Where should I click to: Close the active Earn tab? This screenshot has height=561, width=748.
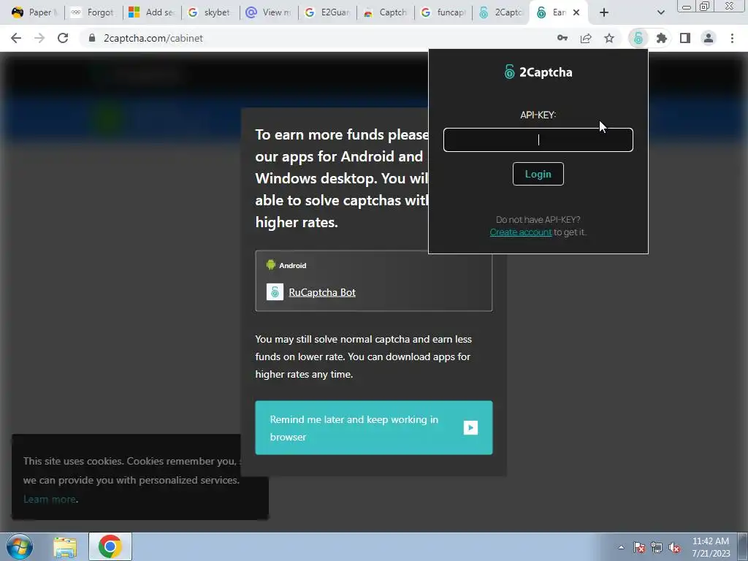[x=576, y=12]
